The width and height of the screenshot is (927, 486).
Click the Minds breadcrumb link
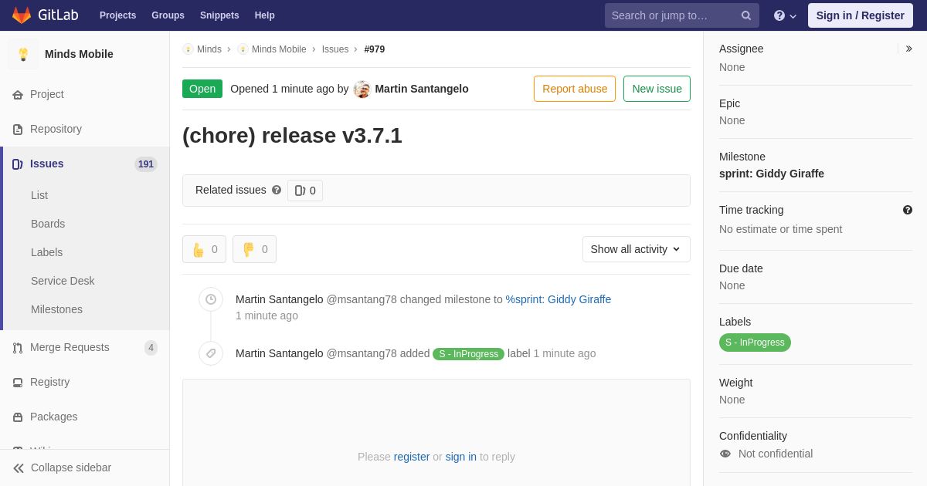(x=209, y=49)
